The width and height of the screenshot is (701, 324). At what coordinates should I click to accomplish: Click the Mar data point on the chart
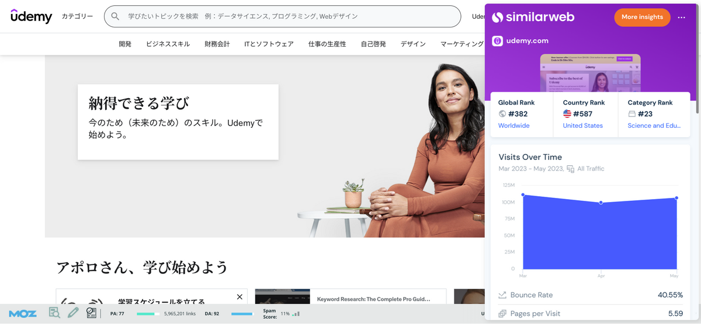click(x=523, y=195)
